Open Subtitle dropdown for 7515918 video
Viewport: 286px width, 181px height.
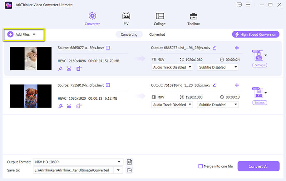pyautogui.click(x=218, y=105)
